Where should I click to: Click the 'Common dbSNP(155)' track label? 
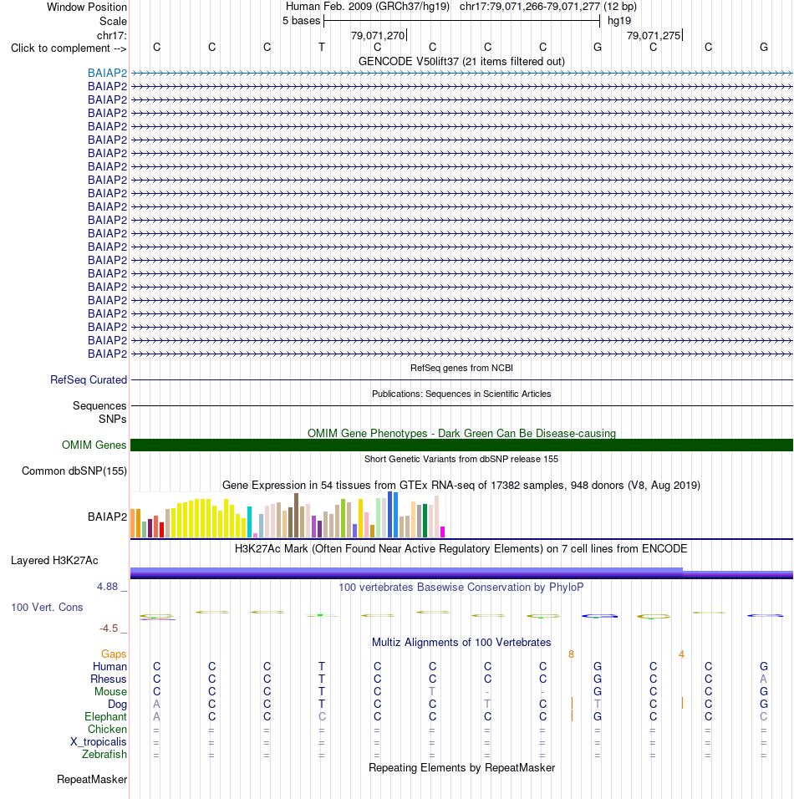point(74,471)
